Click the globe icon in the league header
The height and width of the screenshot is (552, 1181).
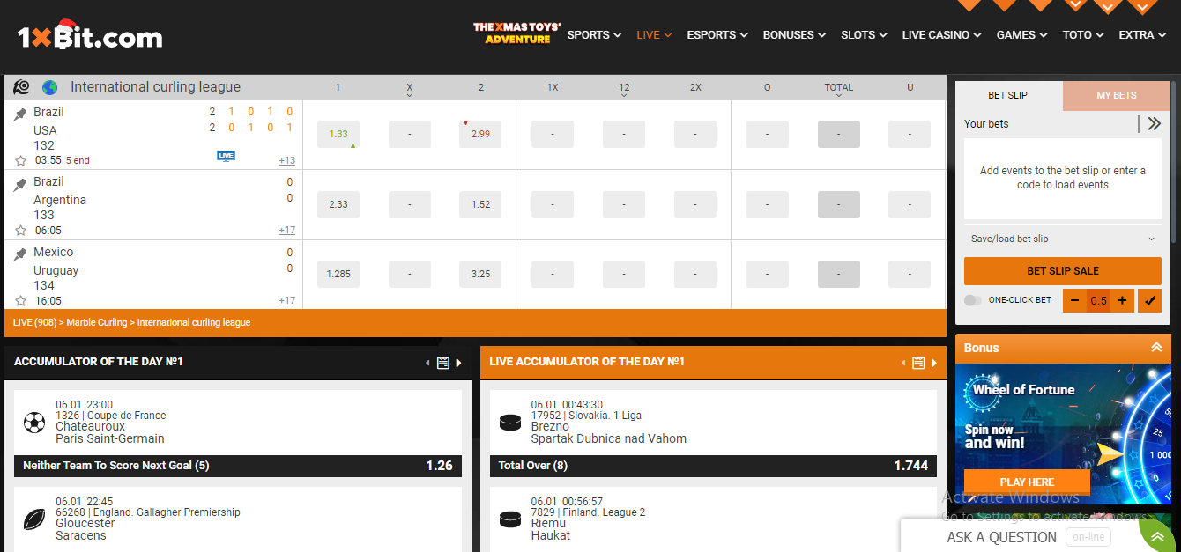tap(50, 86)
